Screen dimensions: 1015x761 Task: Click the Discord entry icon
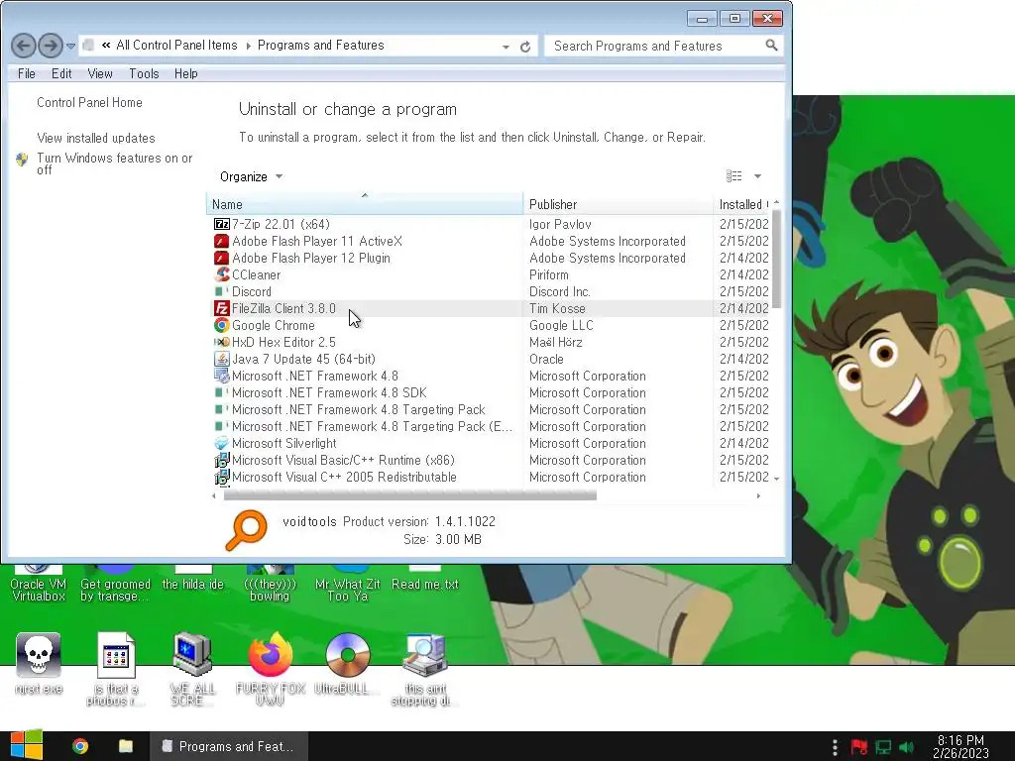221,291
